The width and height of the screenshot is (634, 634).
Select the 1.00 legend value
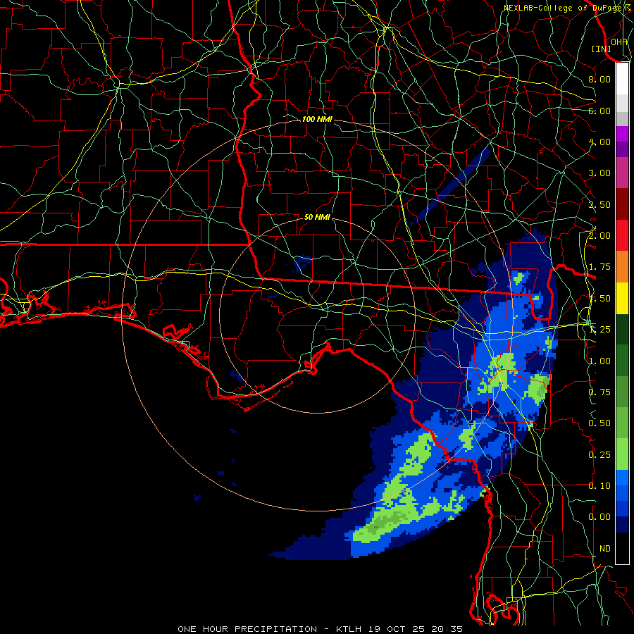coord(599,361)
